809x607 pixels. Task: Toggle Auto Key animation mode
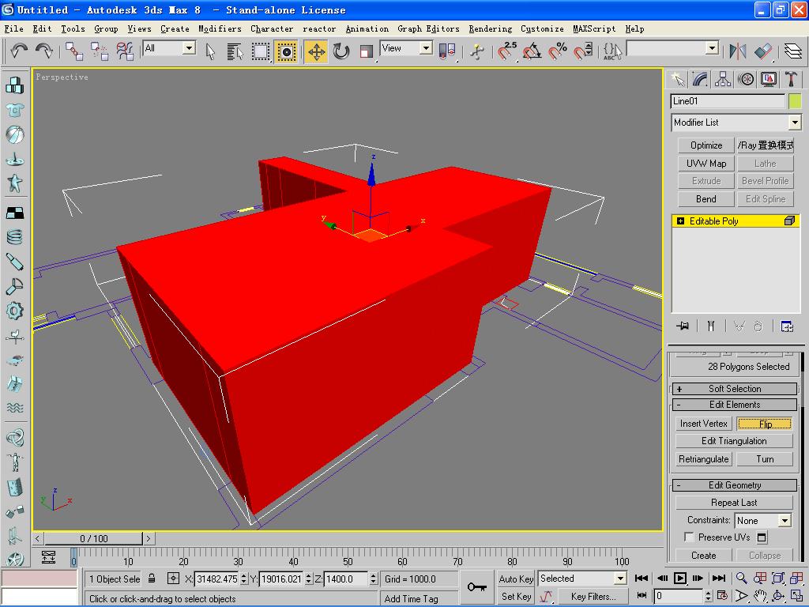click(x=516, y=579)
